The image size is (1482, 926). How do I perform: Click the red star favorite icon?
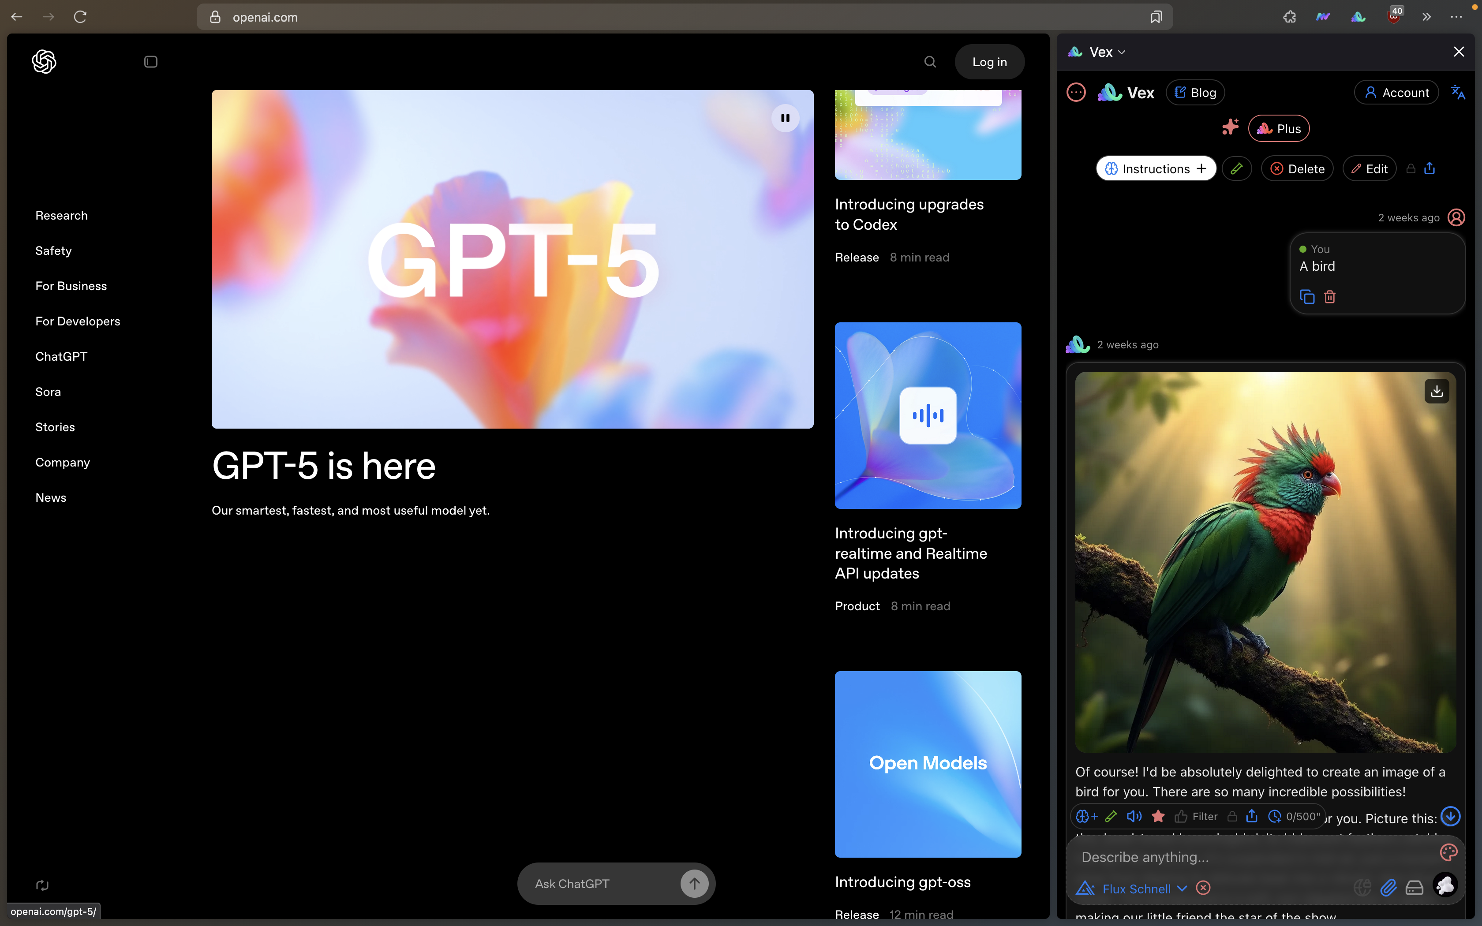click(x=1158, y=816)
